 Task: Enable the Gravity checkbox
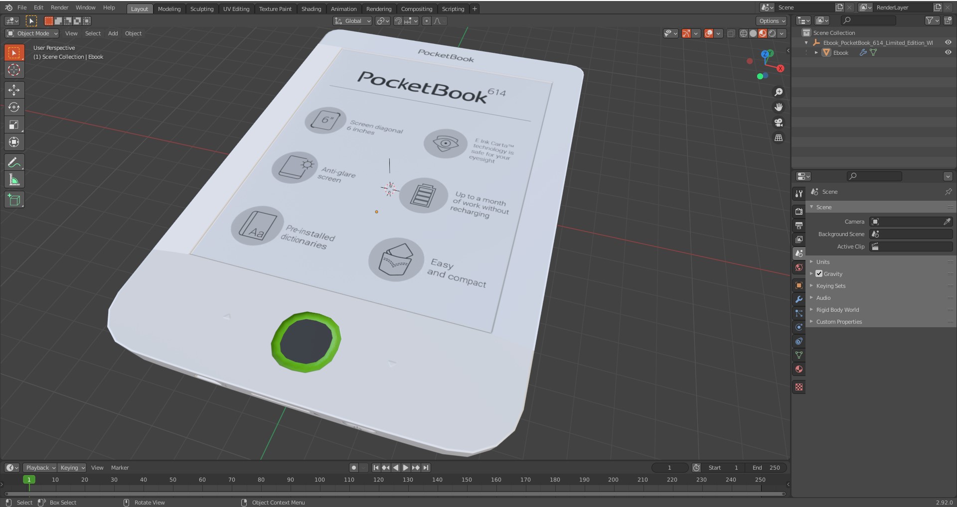click(x=819, y=273)
